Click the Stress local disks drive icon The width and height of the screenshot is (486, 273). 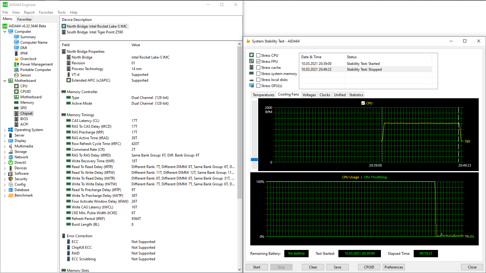pyautogui.click(x=252, y=80)
